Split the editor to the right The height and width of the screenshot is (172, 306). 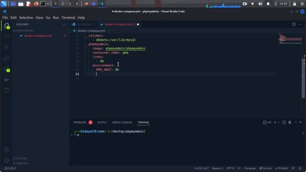[x=294, y=24]
